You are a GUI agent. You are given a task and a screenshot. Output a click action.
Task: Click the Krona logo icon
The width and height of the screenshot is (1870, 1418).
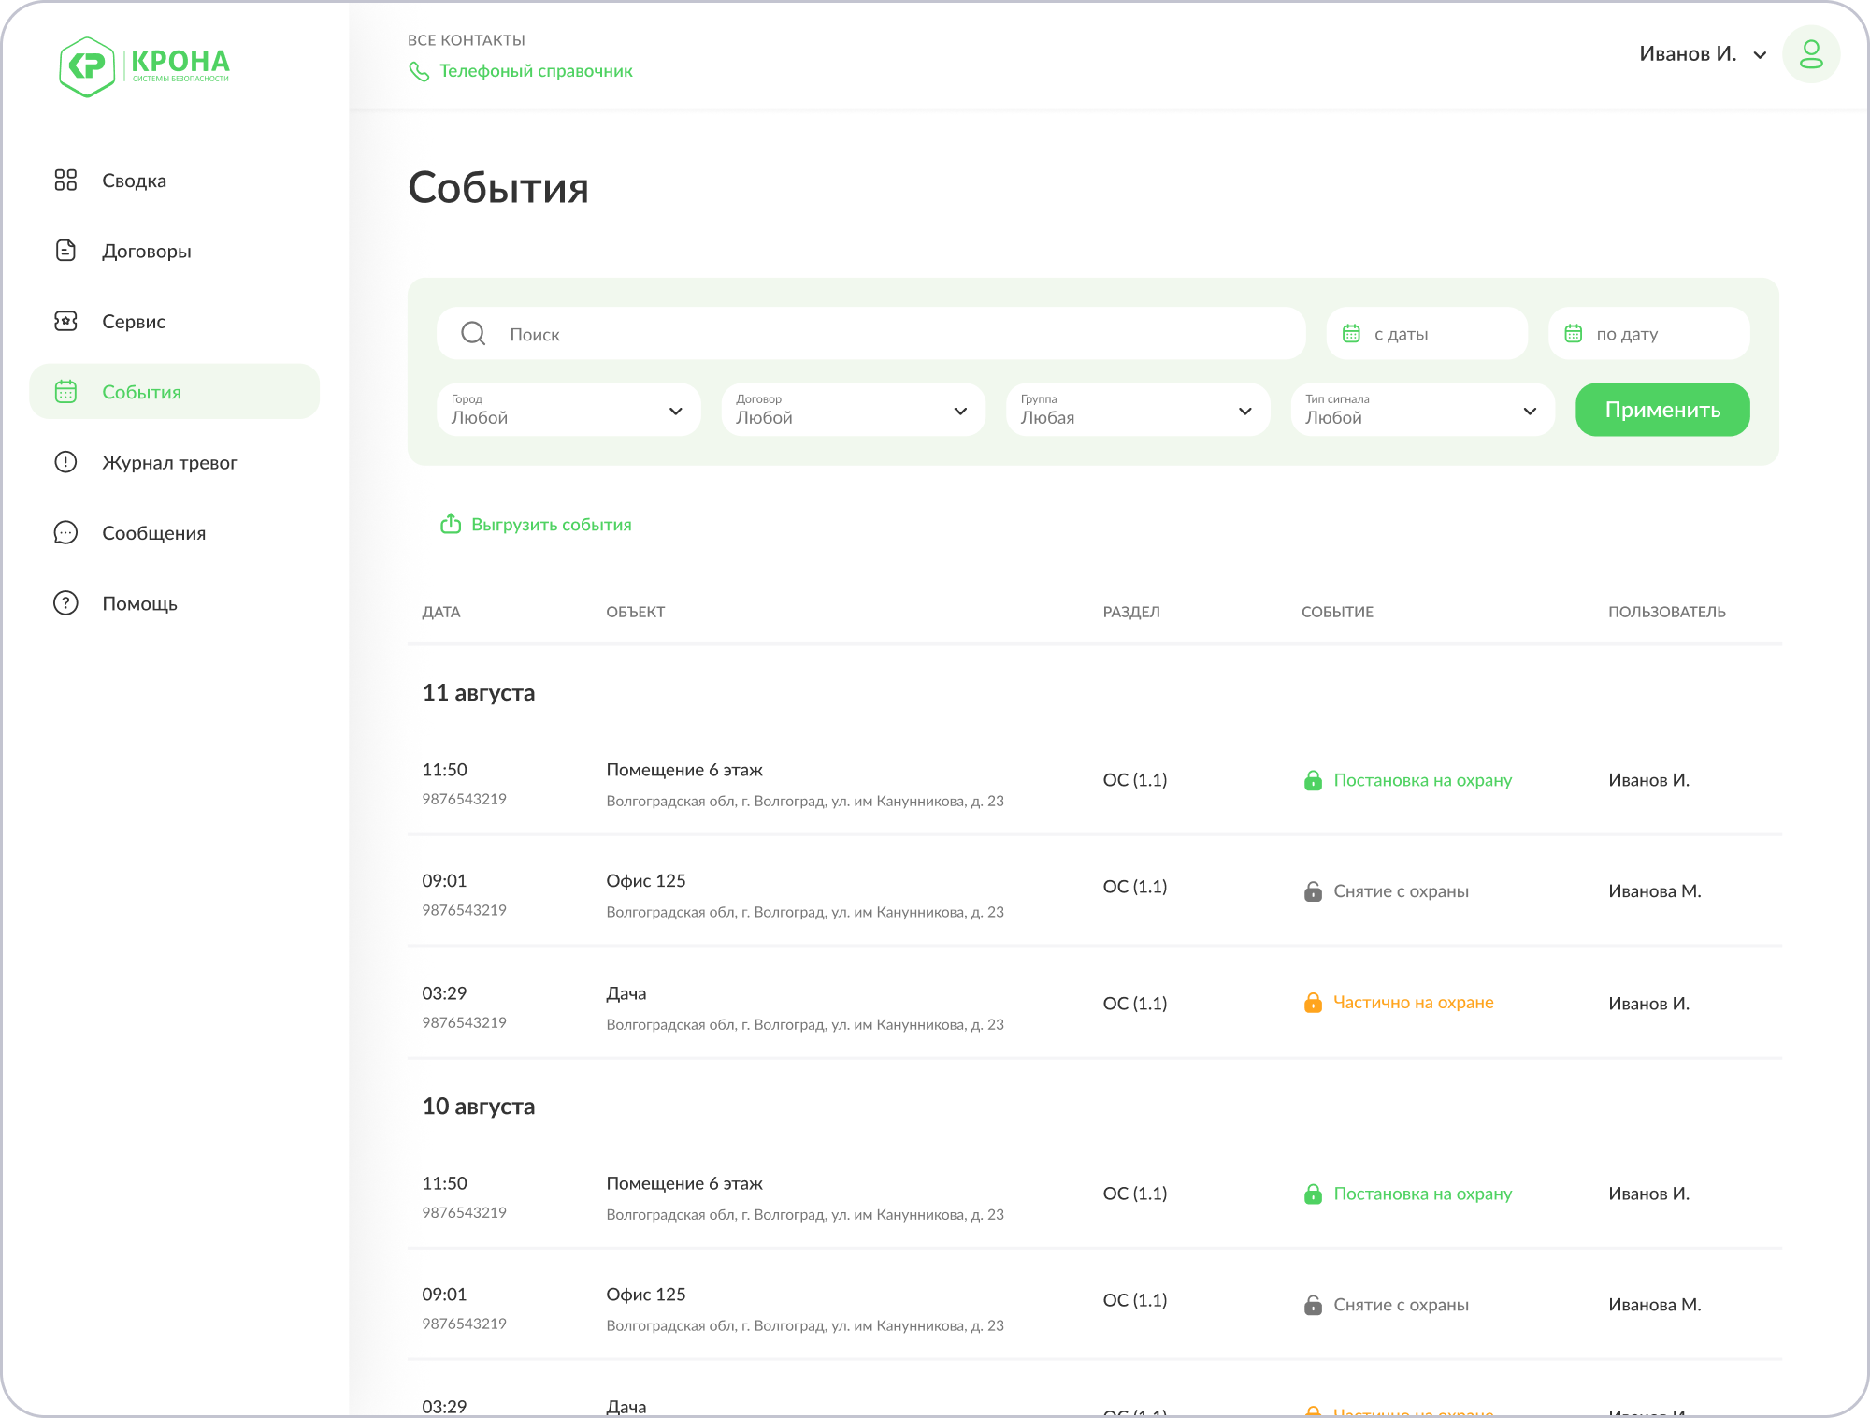(87, 66)
